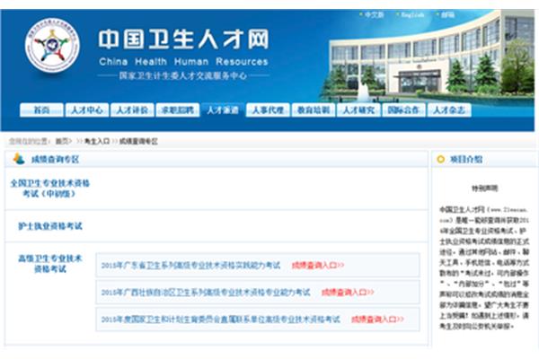
Task: Click 考生入口 in the breadcrumb
Action: 97,141
